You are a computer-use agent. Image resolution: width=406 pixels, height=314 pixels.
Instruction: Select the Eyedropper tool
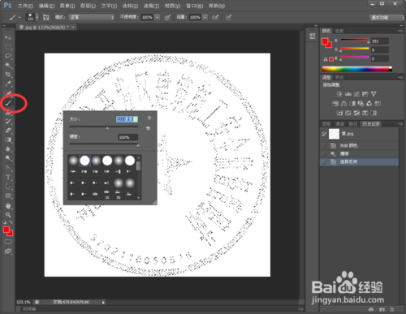tap(8, 84)
